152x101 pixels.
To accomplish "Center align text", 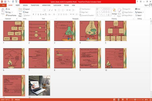I will click(x=61, y=14).
